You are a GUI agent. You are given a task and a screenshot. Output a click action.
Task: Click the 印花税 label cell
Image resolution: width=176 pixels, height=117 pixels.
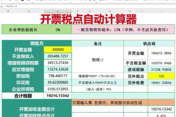coord(23,82)
